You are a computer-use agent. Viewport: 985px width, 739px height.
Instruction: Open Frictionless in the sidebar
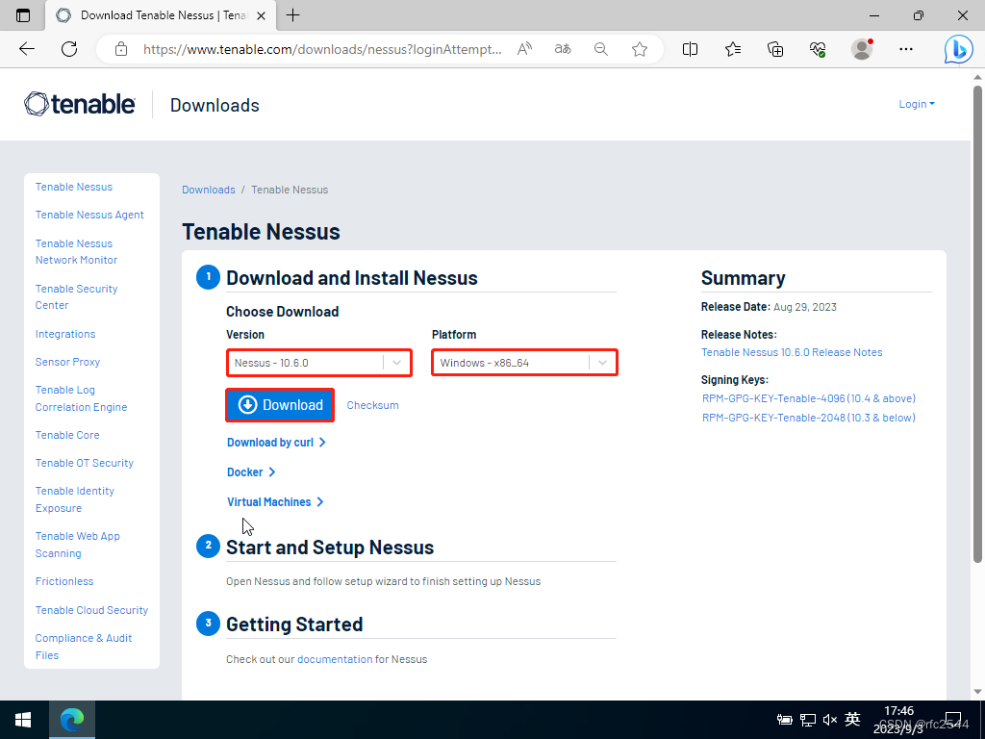pyautogui.click(x=64, y=581)
